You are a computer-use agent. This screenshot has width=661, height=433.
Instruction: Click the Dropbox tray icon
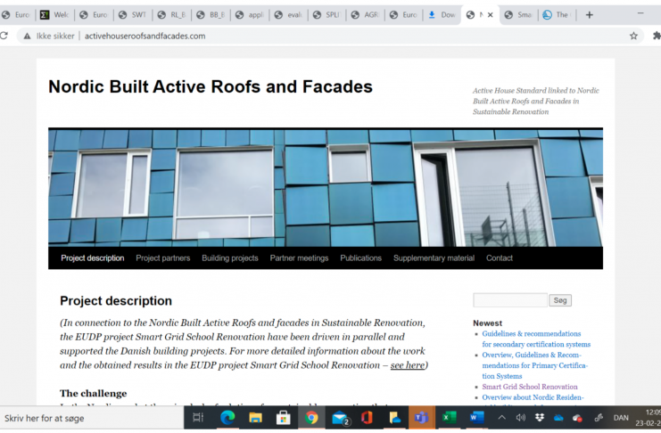tap(540, 418)
